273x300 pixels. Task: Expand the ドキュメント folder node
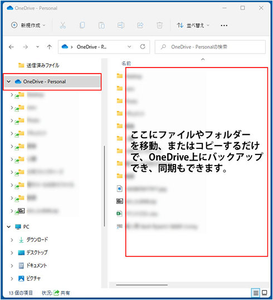click(12, 266)
